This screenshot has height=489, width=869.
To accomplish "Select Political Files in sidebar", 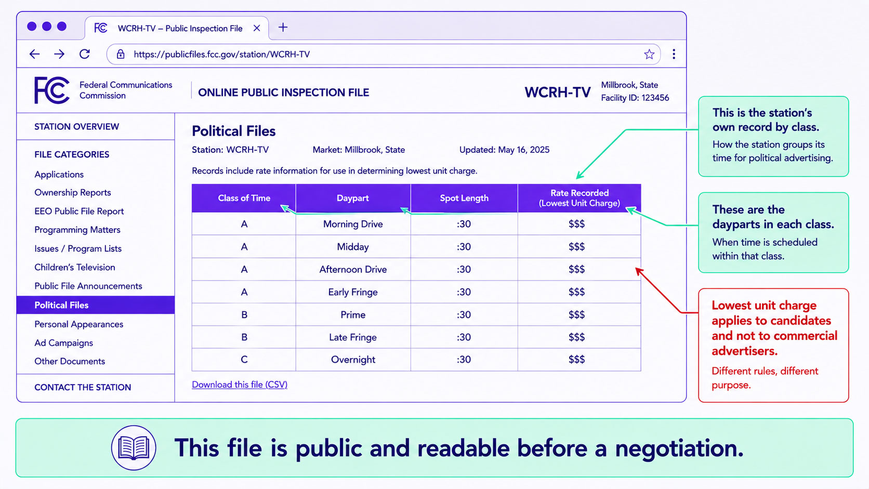I will click(x=96, y=305).
